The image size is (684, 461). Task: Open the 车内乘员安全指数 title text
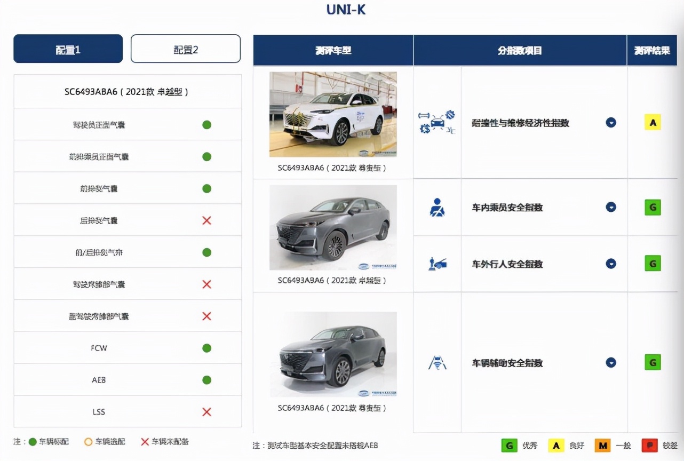point(507,207)
